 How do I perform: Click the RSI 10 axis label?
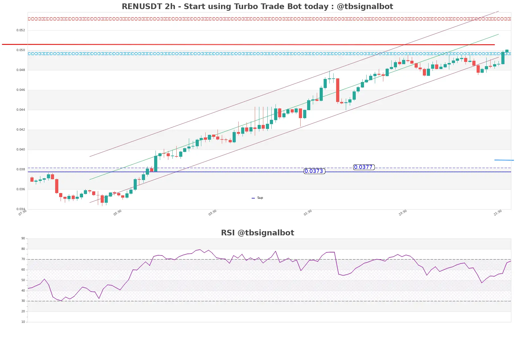click(23, 322)
